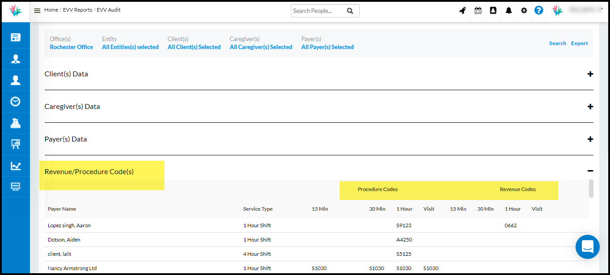Open the address book contacts icon
Image resolution: width=610 pixels, height=275 pixels.
[x=493, y=11]
